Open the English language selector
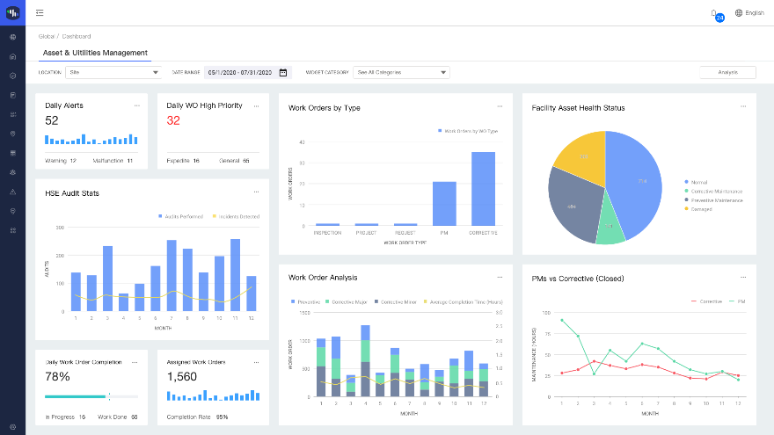The image size is (774, 435). (x=749, y=13)
